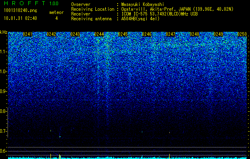The height and width of the screenshot is (159, 250).
Task: Click the 0.7 kHz axis label
Action: click(x=4, y=131)
